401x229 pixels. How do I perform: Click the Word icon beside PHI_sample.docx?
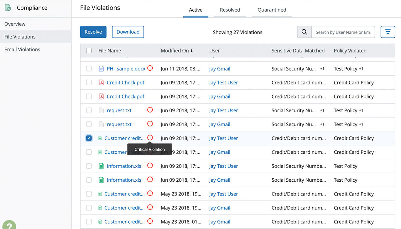101,68
